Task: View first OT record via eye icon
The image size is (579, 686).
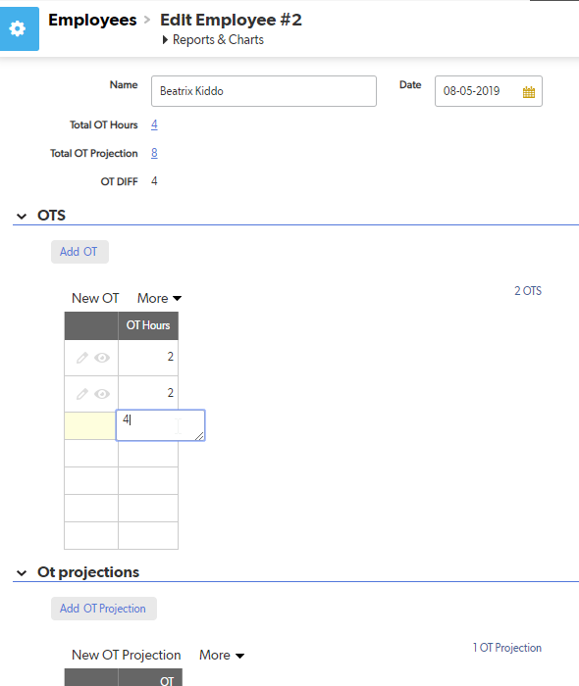Action: 102,358
